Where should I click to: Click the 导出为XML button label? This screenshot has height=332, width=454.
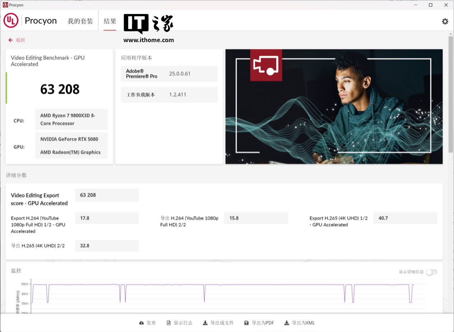point(303,323)
